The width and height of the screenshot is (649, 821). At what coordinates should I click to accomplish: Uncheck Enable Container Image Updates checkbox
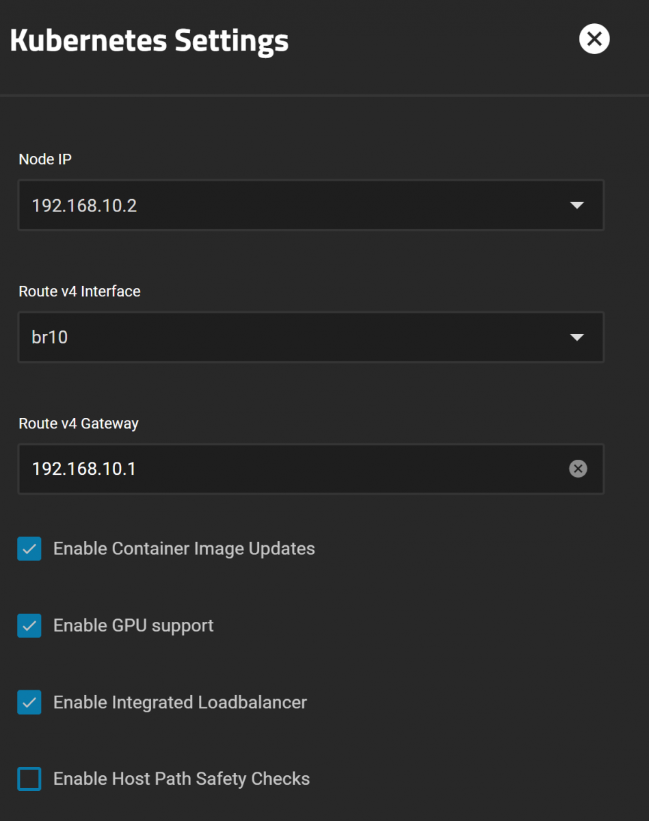pyautogui.click(x=29, y=549)
